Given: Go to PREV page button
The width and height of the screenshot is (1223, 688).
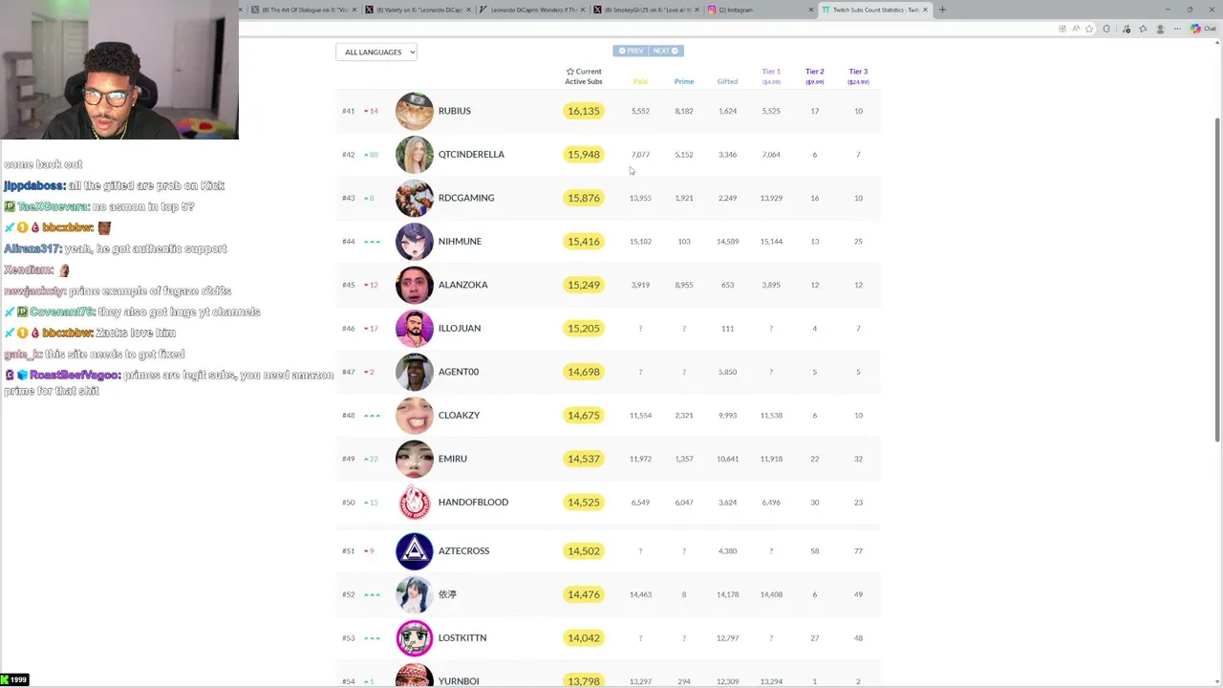Looking at the screenshot, I should (631, 51).
